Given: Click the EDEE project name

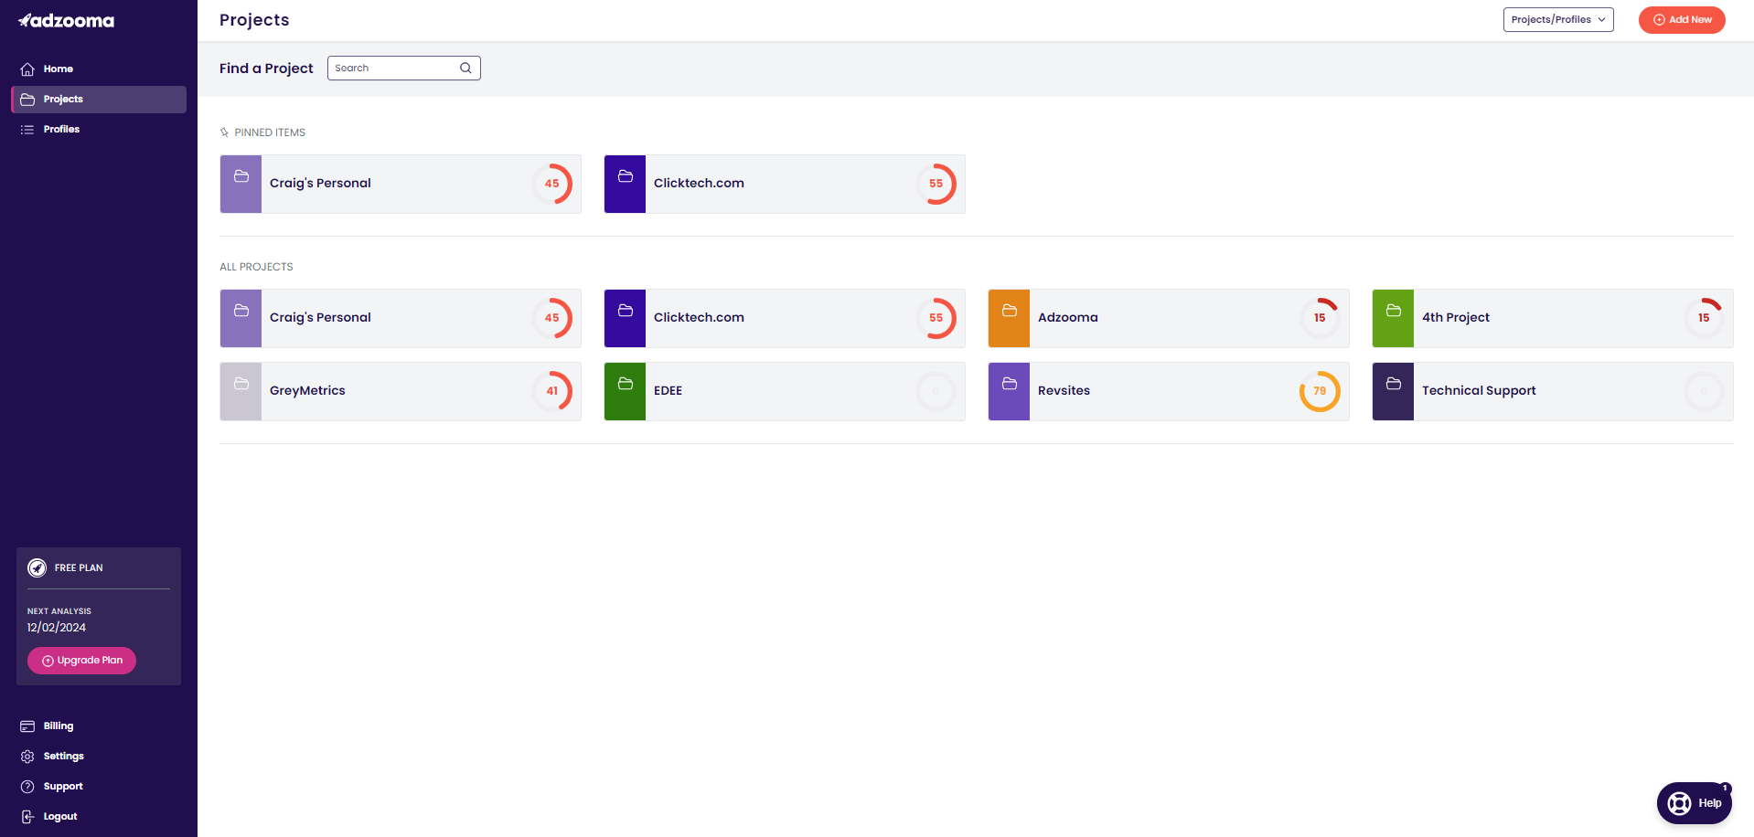Looking at the screenshot, I should 668,391.
